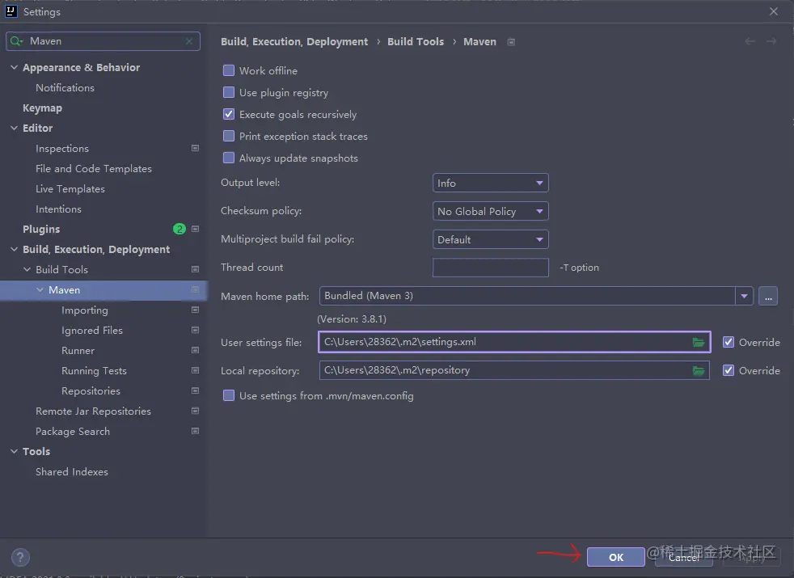This screenshot has width=794, height=578.
Task: Collapse the Build Tools tree node
Action: coord(27,269)
